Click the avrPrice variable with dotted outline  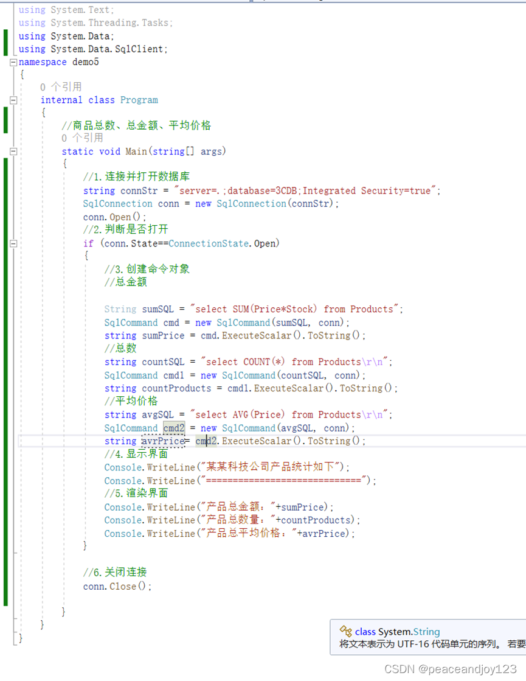point(163,441)
